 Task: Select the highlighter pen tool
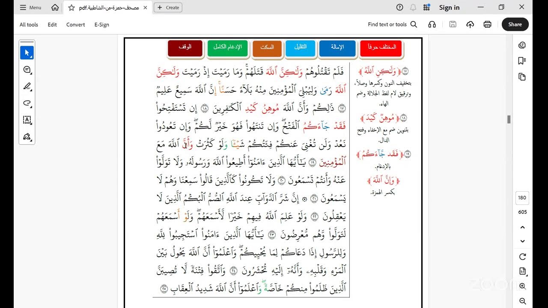tap(27, 86)
